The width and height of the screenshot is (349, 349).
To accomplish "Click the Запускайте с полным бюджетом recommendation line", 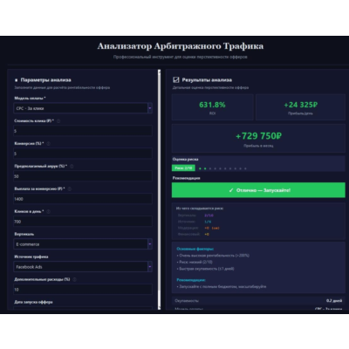I will 222,286.
